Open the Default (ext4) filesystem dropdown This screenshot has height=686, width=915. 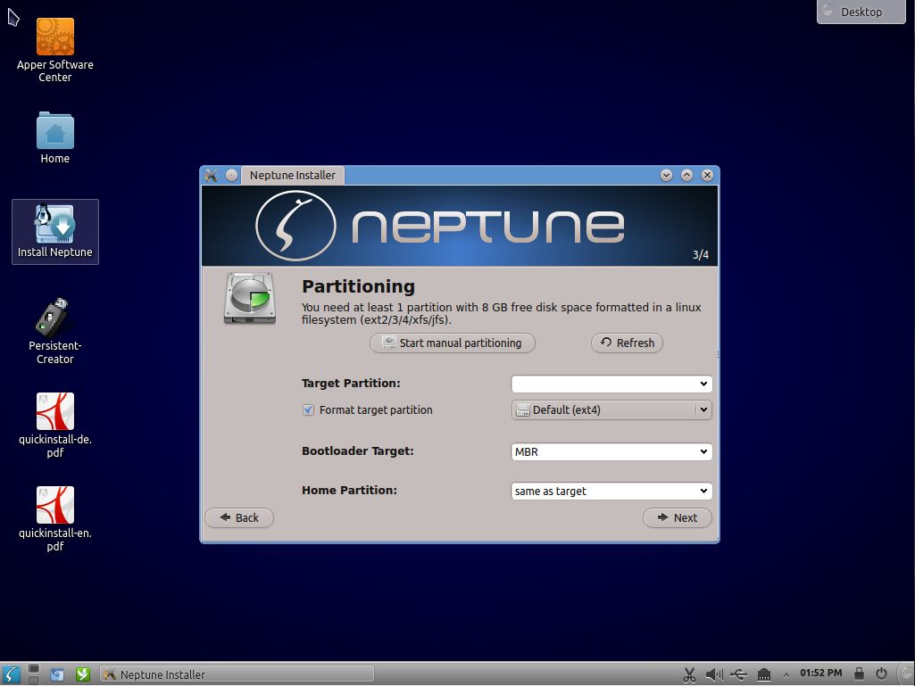(x=611, y=410)
